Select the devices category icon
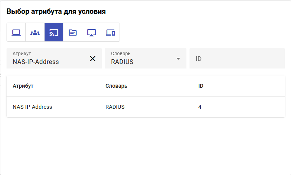Screen dimensions: 291x175 pyautogui.click(x=110, y=33)
